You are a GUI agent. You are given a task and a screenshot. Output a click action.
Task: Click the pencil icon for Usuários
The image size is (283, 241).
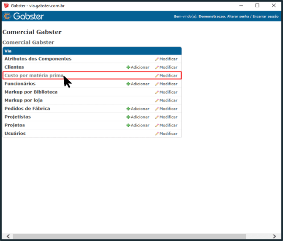[157, 134]
